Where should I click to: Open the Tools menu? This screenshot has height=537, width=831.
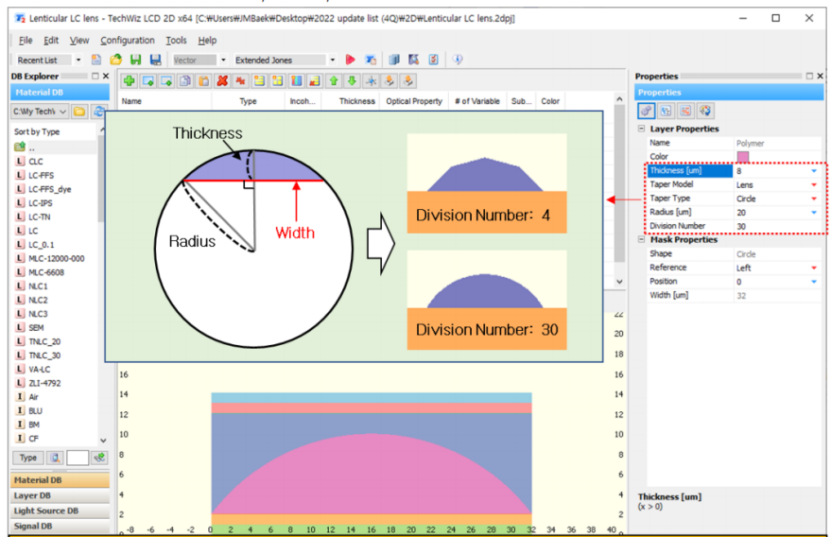pos(176,41)
